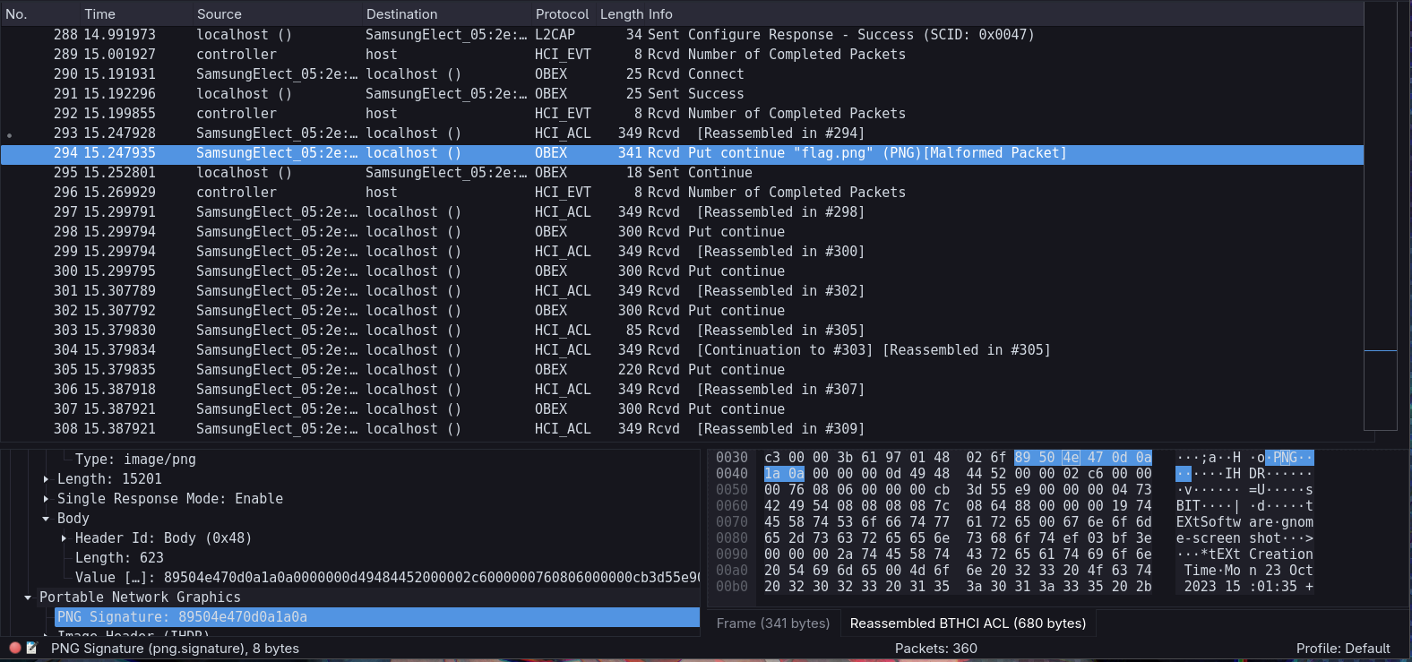Collapse the Portable Network Graphics section
The image size is (1412, 662).
pyautogui.click(x=28, y=598)
